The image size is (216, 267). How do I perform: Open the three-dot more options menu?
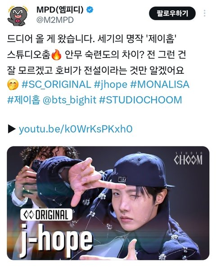pos(204,13)
